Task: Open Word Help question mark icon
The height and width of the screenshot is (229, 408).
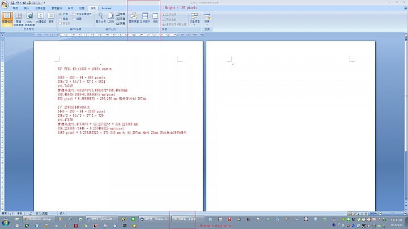Action: 405,8
